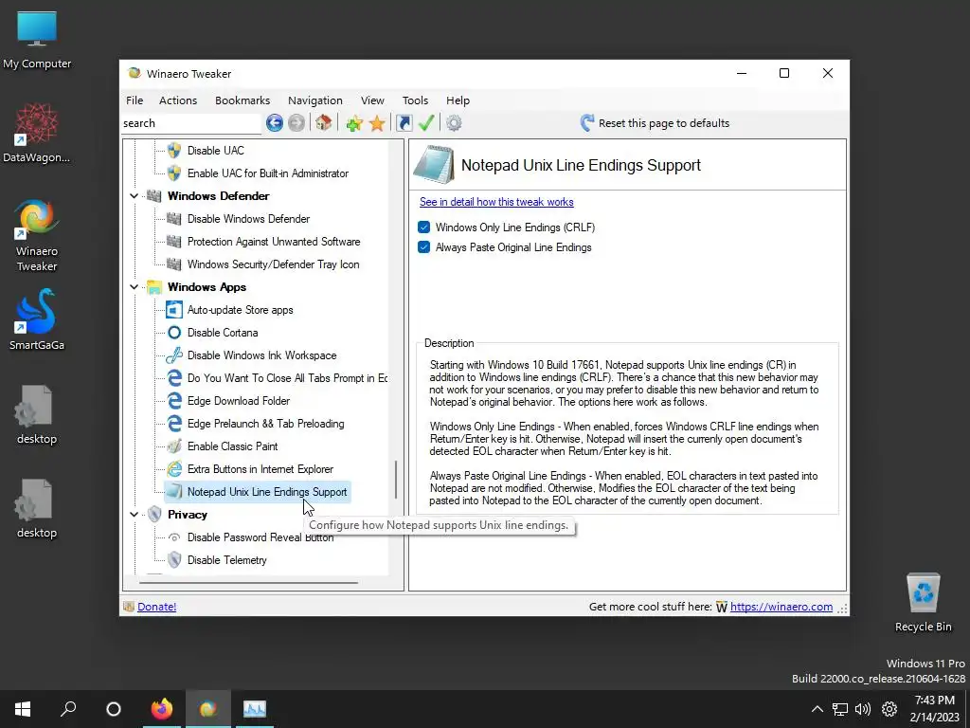Click Enable UAC for Built-in Administrator icon
The image size is (970, 728).
click(174, 173)
